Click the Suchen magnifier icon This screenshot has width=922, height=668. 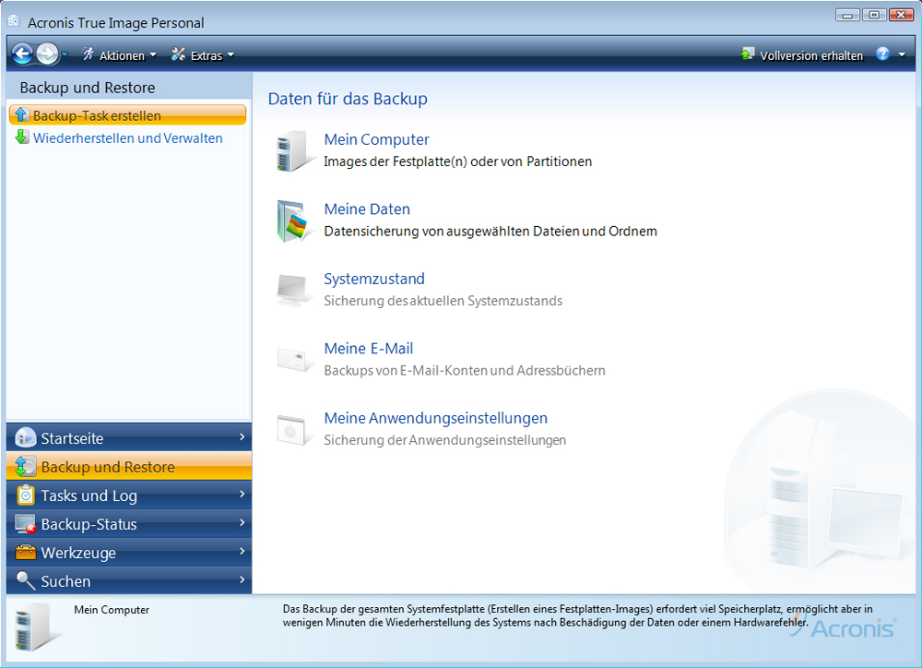point(25,580)
